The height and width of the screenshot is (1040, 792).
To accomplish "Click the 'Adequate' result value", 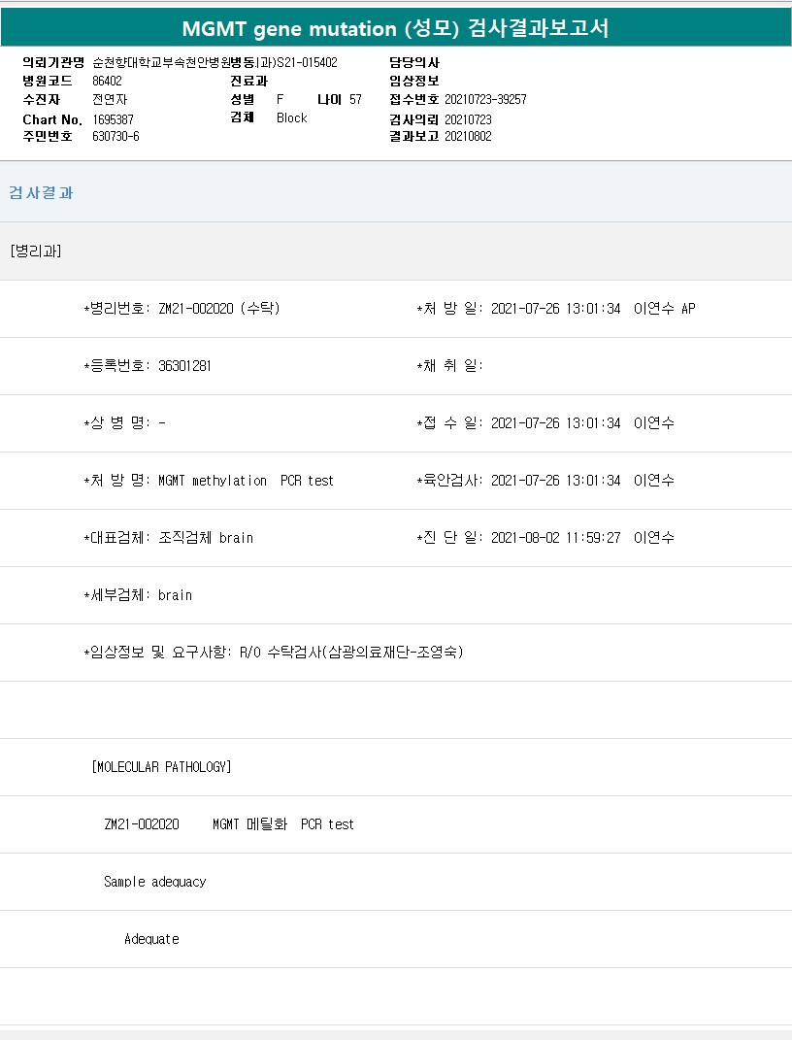I will [x=151, y=938].
